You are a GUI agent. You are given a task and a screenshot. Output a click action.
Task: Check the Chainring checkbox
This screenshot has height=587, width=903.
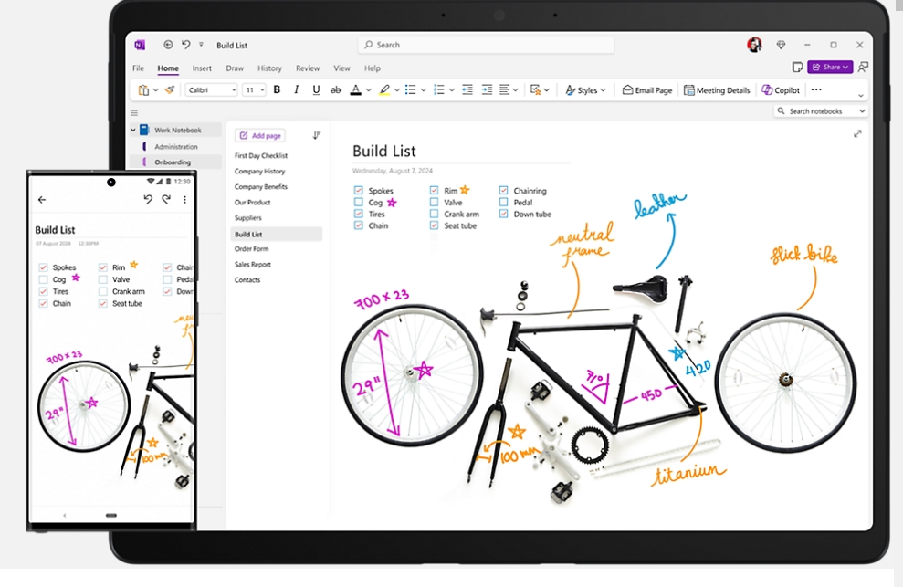coord(502,192)
